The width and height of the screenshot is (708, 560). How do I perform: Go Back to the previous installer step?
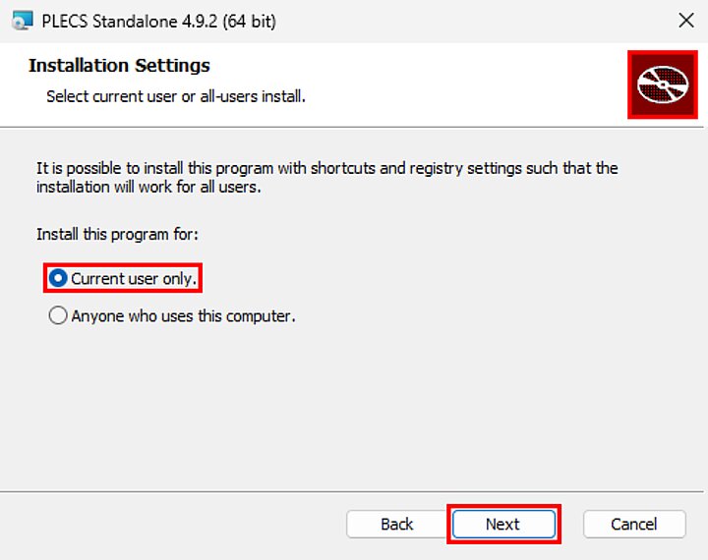pos(396,524)
